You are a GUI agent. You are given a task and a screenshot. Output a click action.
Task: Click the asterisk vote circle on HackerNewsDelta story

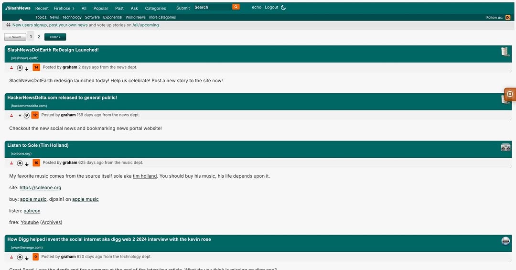tap(27, 116)
